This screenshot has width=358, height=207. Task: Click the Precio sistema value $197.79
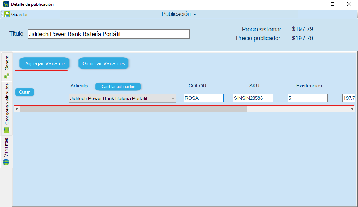click(x=302, y=29)
